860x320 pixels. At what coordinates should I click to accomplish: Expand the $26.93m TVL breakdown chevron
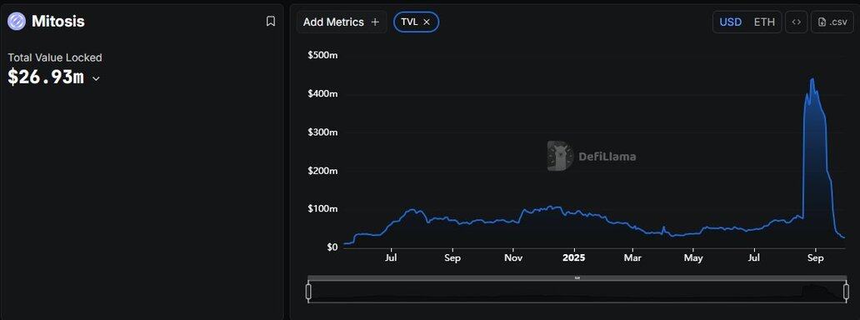96,78
